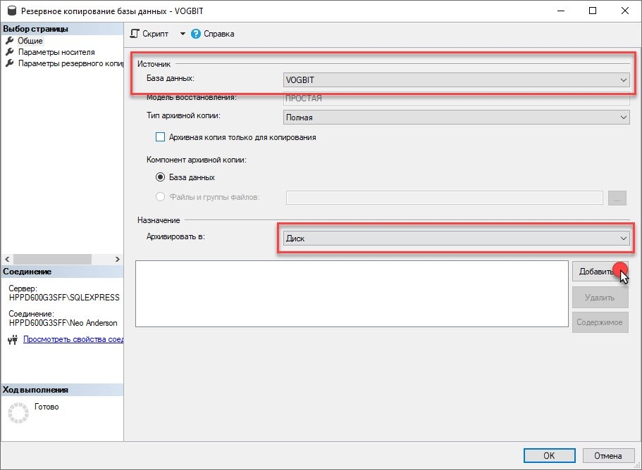
Task: Select the Общие page
Action: pos(30,41)
